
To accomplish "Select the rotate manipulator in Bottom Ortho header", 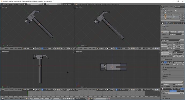I will [44, 90].
